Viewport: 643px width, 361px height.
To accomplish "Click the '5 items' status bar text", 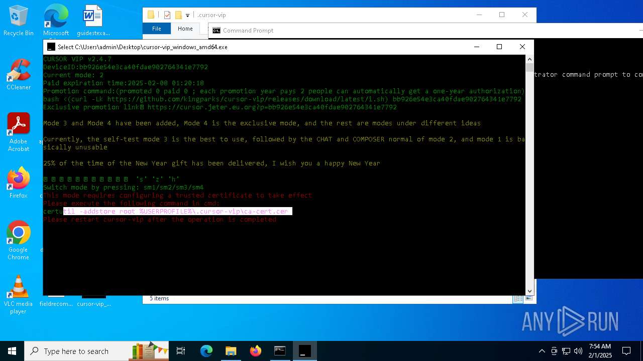I will [159, 298].
